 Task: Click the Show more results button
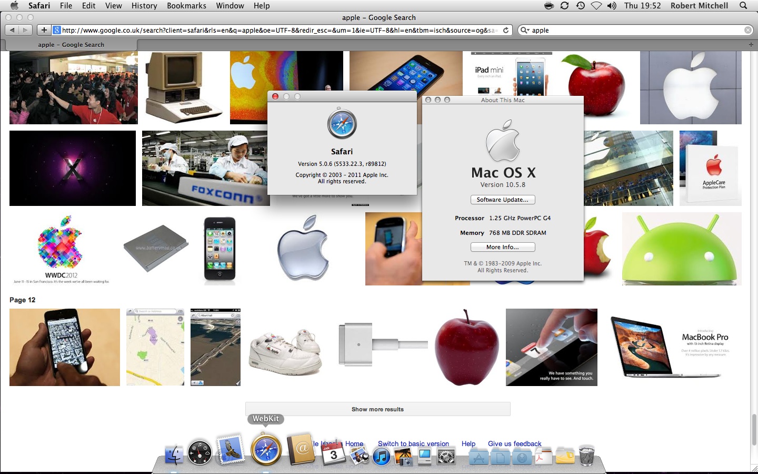point(378,409)
